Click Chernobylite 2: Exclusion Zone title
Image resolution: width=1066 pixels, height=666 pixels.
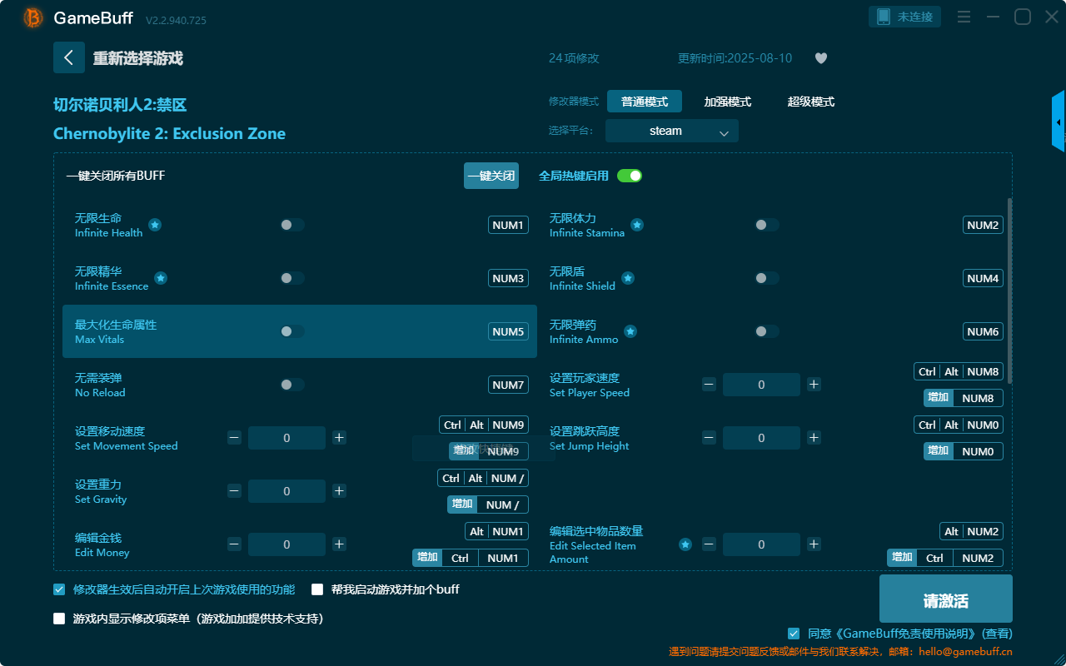click(x=169, y=133)
